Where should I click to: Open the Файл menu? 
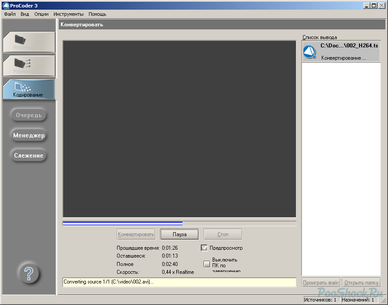(10, 14)
